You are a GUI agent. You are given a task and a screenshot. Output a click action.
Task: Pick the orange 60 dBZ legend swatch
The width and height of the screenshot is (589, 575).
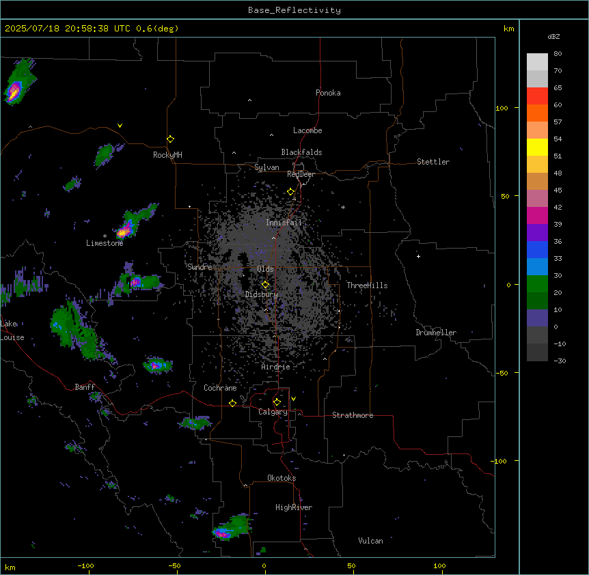[537, 113]
